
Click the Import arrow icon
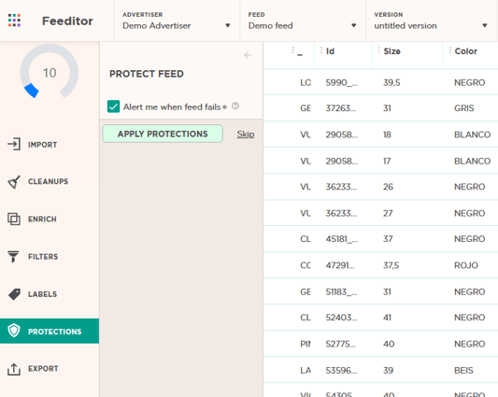pos(14,144)
